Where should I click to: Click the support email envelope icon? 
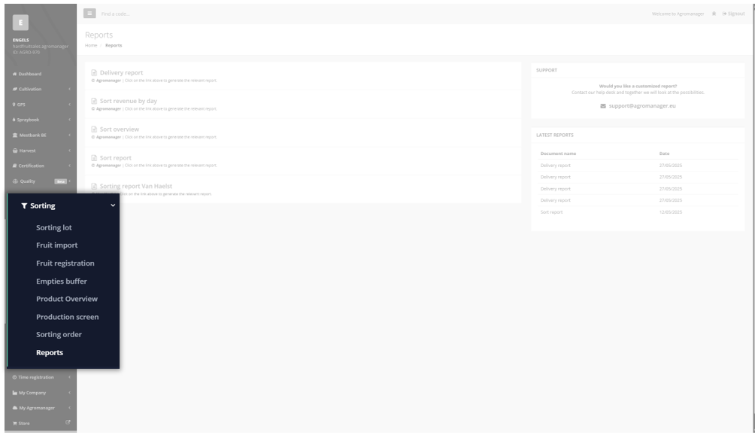click(603, 106)
